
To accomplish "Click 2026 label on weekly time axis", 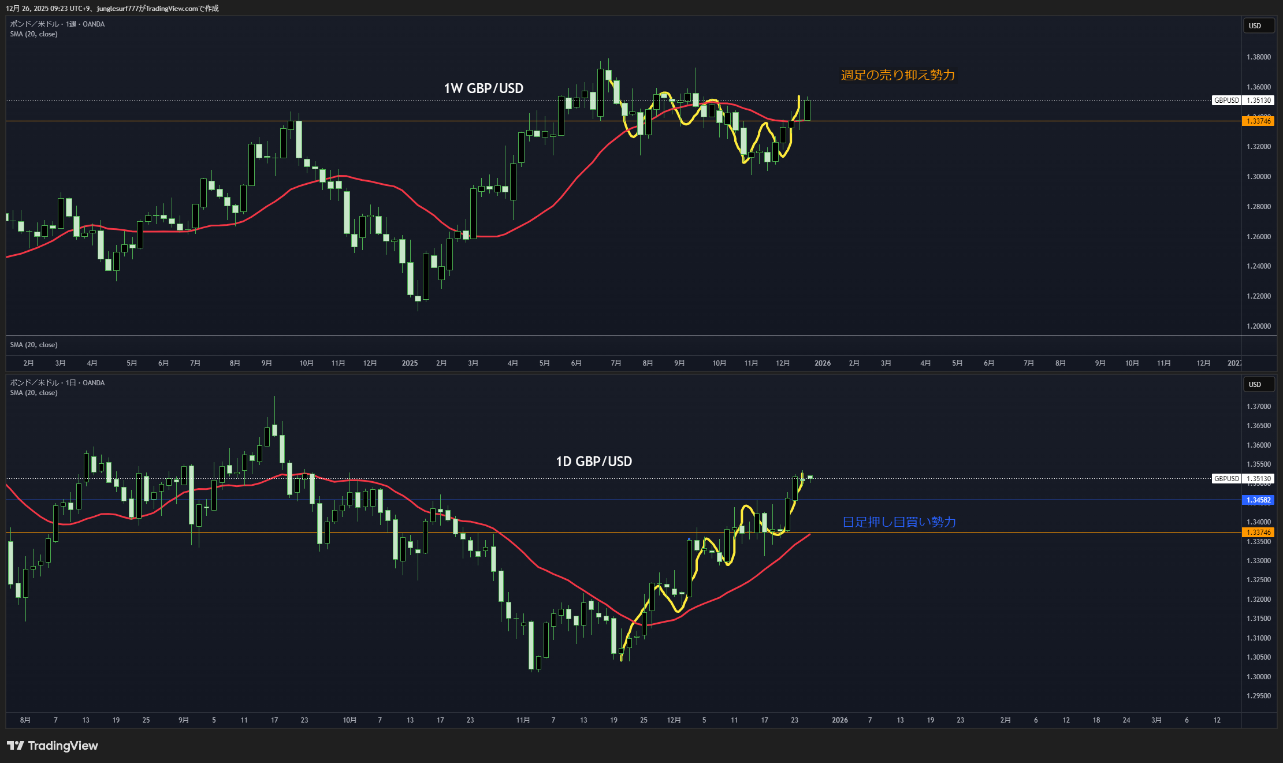I will pyautogui.click(x=822, y=363).
